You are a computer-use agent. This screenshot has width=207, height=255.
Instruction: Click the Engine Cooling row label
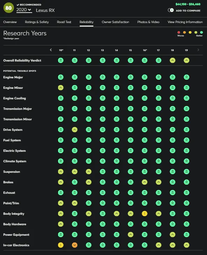tap(14, 98)
